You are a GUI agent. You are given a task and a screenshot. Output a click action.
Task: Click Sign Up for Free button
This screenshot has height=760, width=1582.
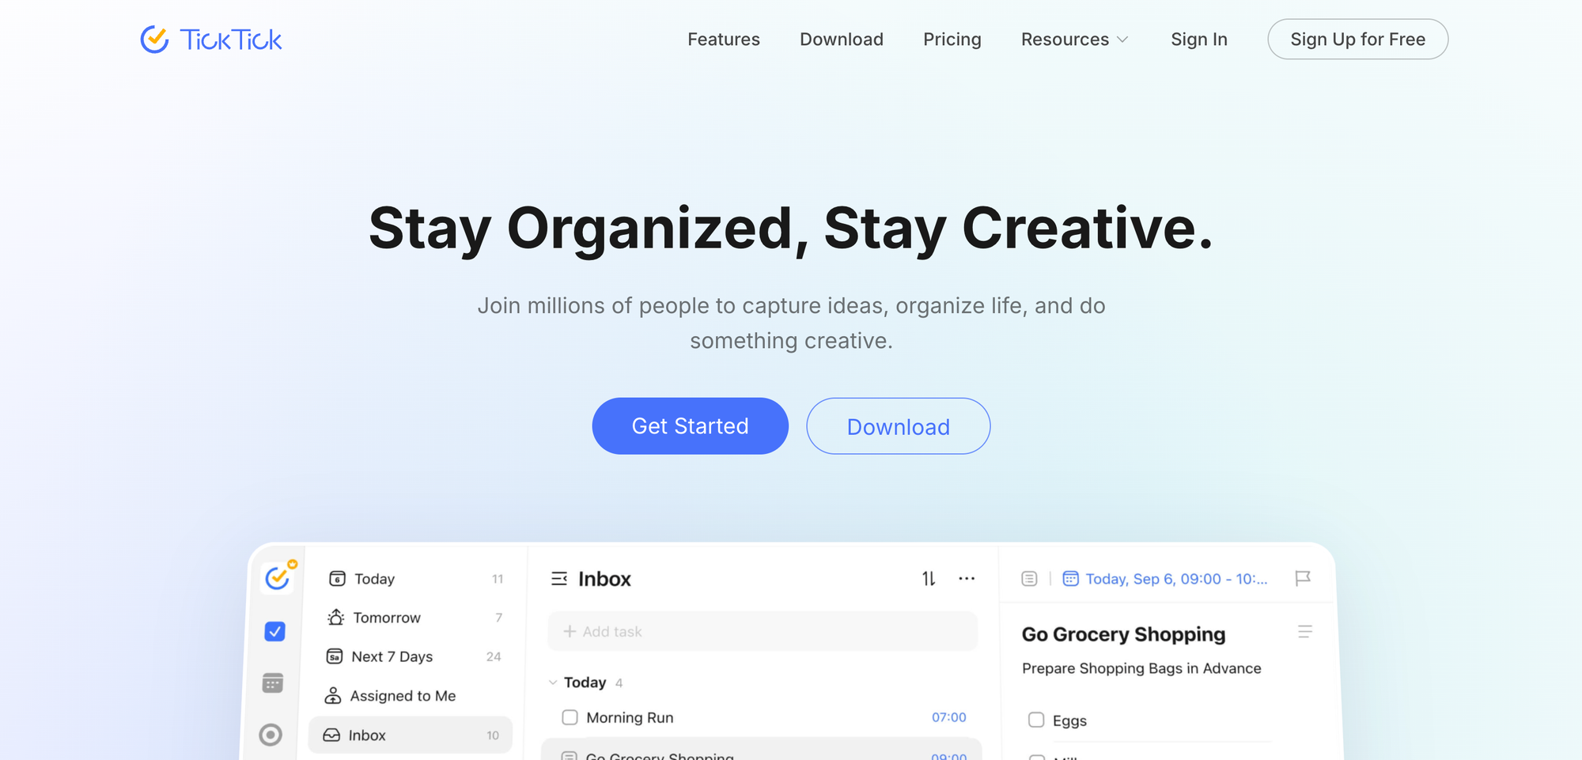click(x=1358, y=39)
